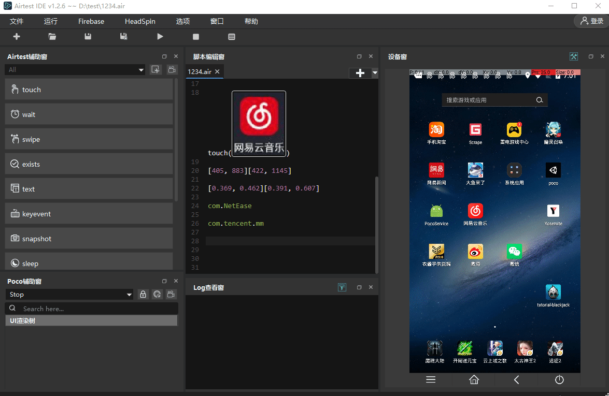Screen dimensions: 609x396
Task: Click the screen capture select icon beside All dropdown
Action: [155, 69]
